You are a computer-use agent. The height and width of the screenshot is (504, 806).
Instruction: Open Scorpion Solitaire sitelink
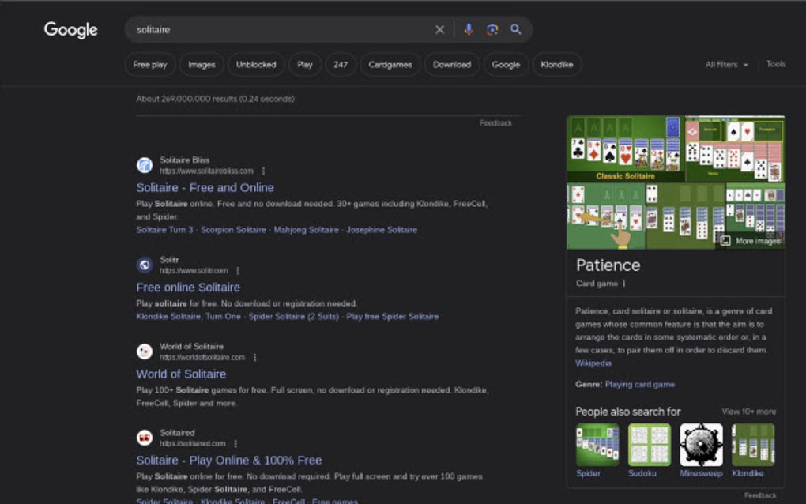[x=233, y=230]
